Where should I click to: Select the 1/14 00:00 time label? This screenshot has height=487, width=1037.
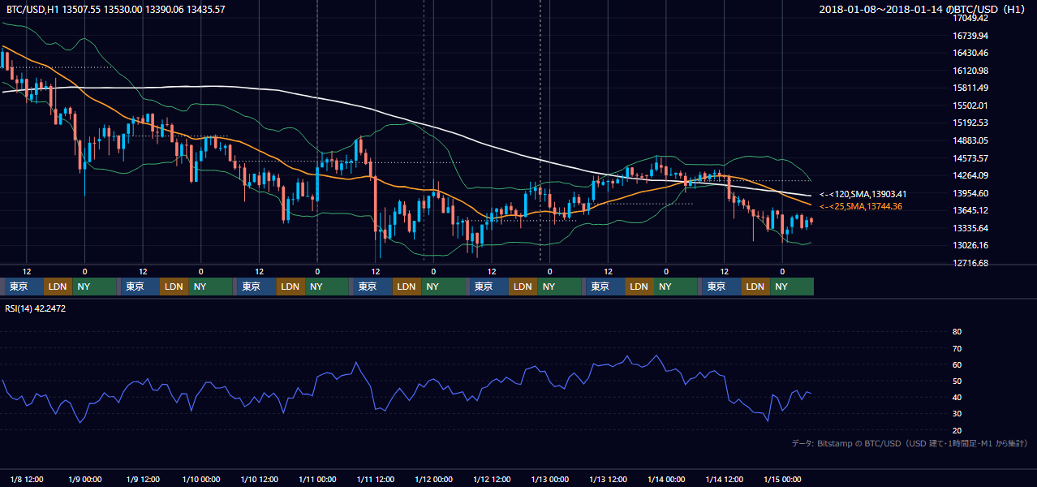[665, 478]
